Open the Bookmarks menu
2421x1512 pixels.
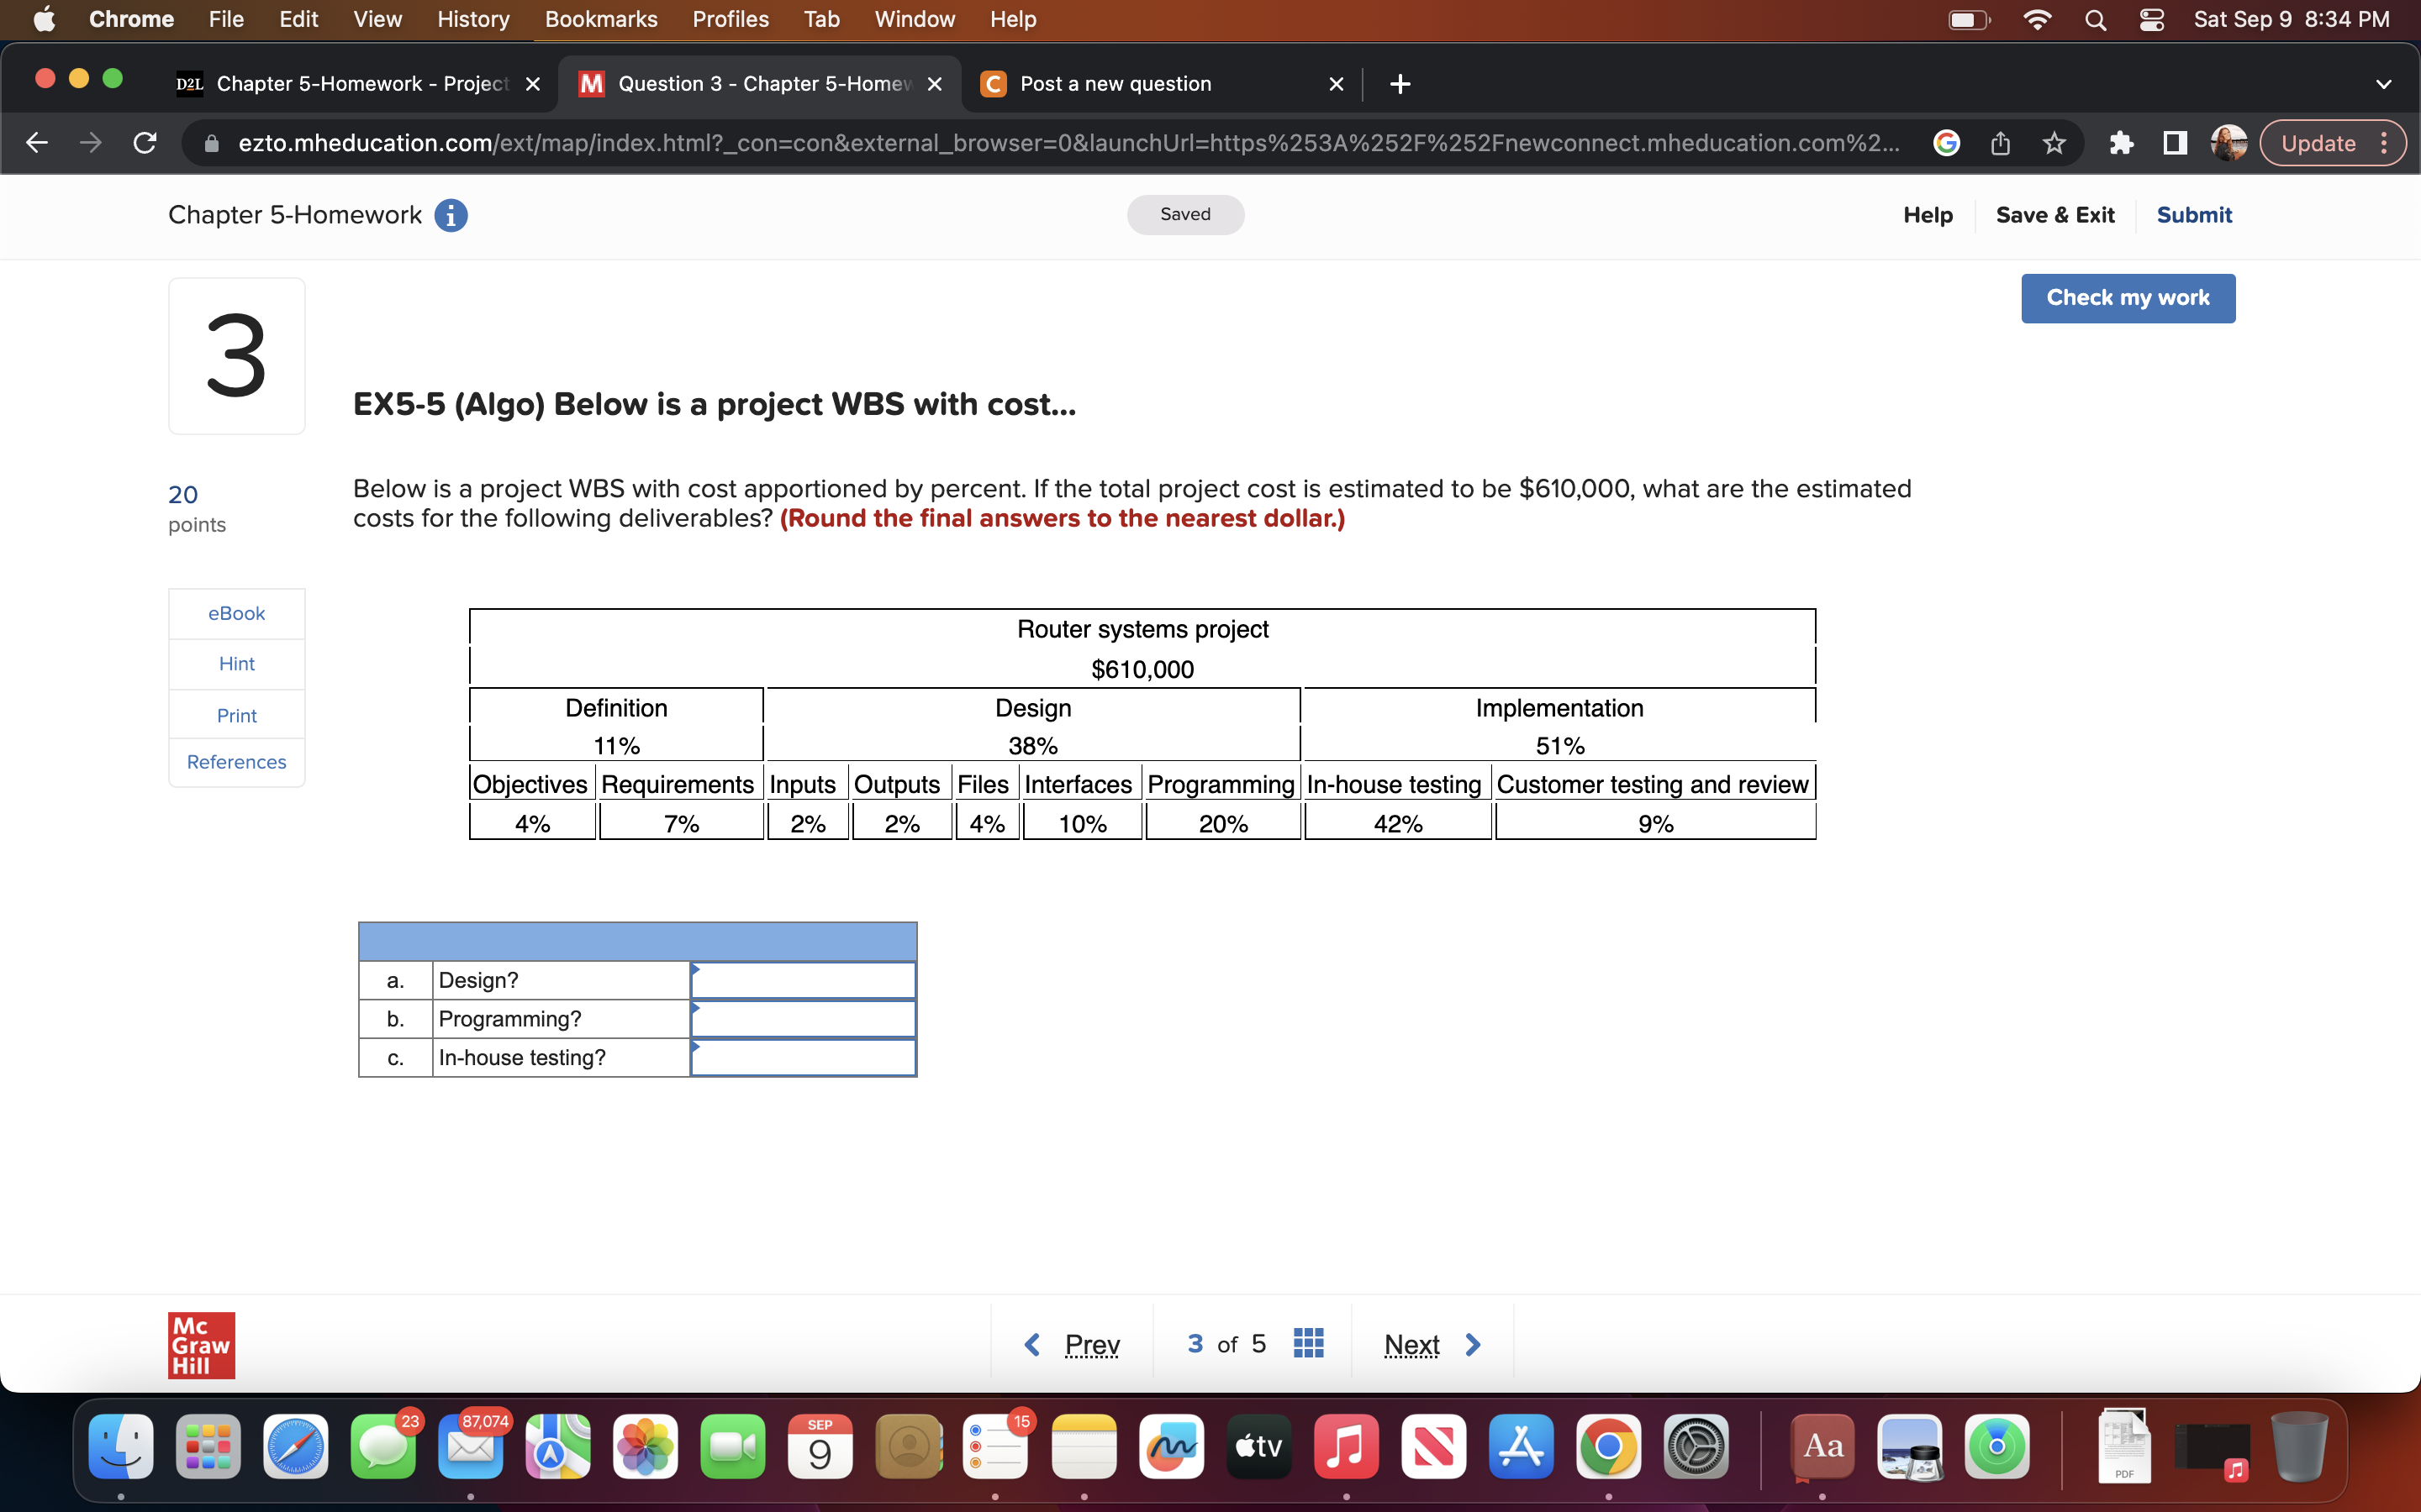tap(600, 19)
